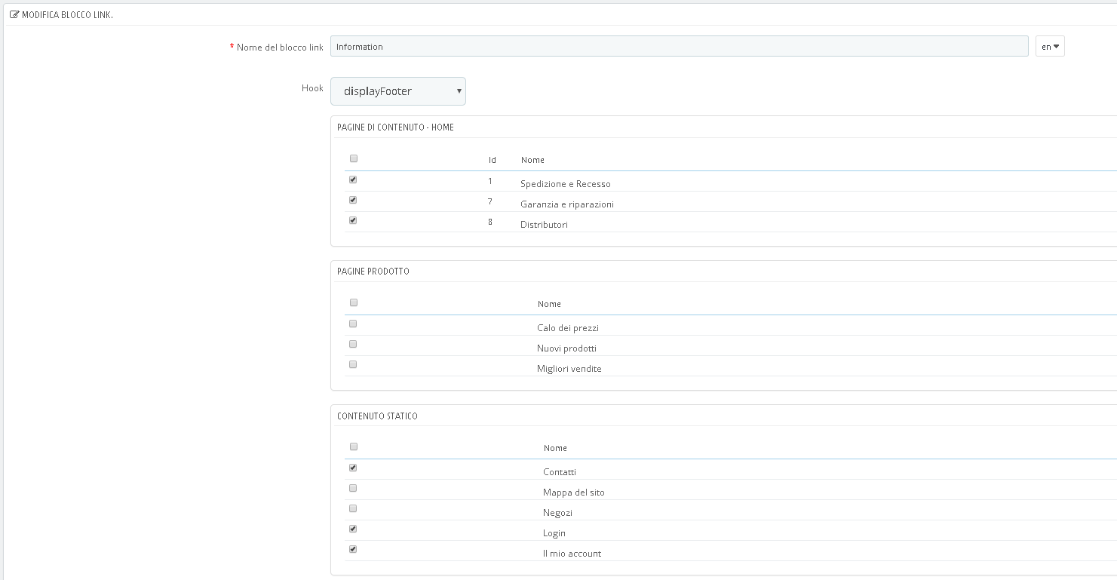Click the Nome del blocco link field
This screenshot has height=580, width=1117.
679,47
